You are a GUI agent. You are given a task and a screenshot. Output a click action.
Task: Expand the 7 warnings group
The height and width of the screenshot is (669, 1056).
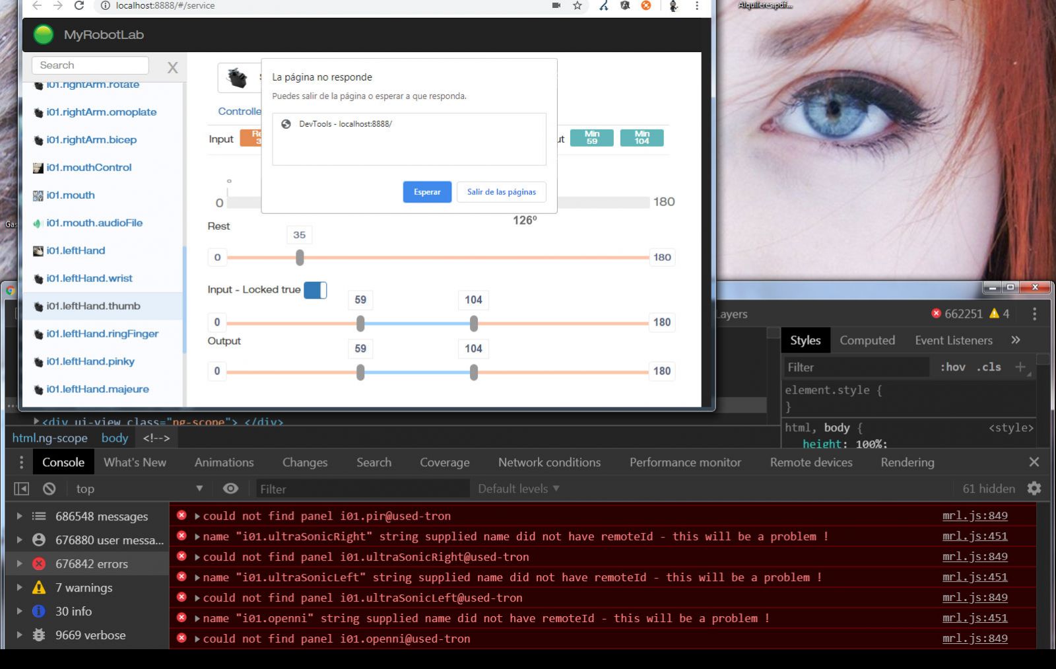(x=19, y=588)
